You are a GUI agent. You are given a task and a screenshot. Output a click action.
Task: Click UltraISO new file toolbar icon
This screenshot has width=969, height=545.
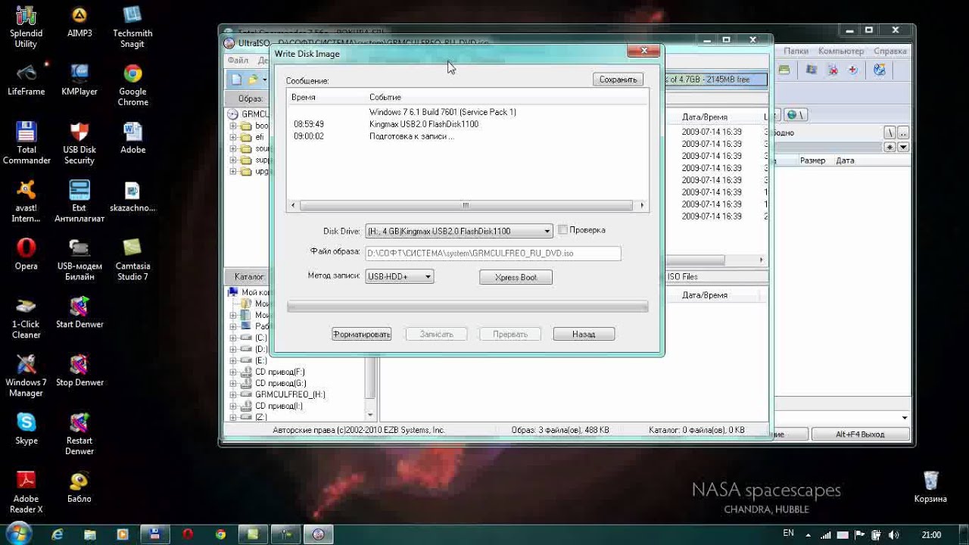point(236,79)
